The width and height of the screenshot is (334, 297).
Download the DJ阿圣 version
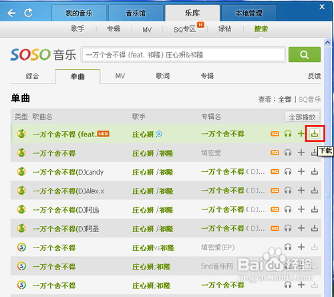point(315,228)
